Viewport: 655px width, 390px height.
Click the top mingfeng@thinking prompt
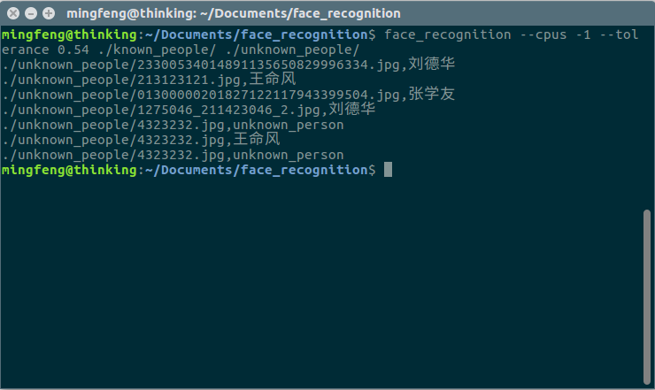[x=69, y=34]
